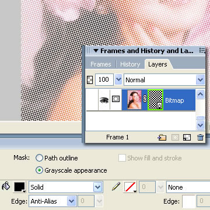Image resolution: width=210 pixels, height=210 pixels.
Task: Open the opacity slider dropdown arrow
Action: [x=118, y=80]
